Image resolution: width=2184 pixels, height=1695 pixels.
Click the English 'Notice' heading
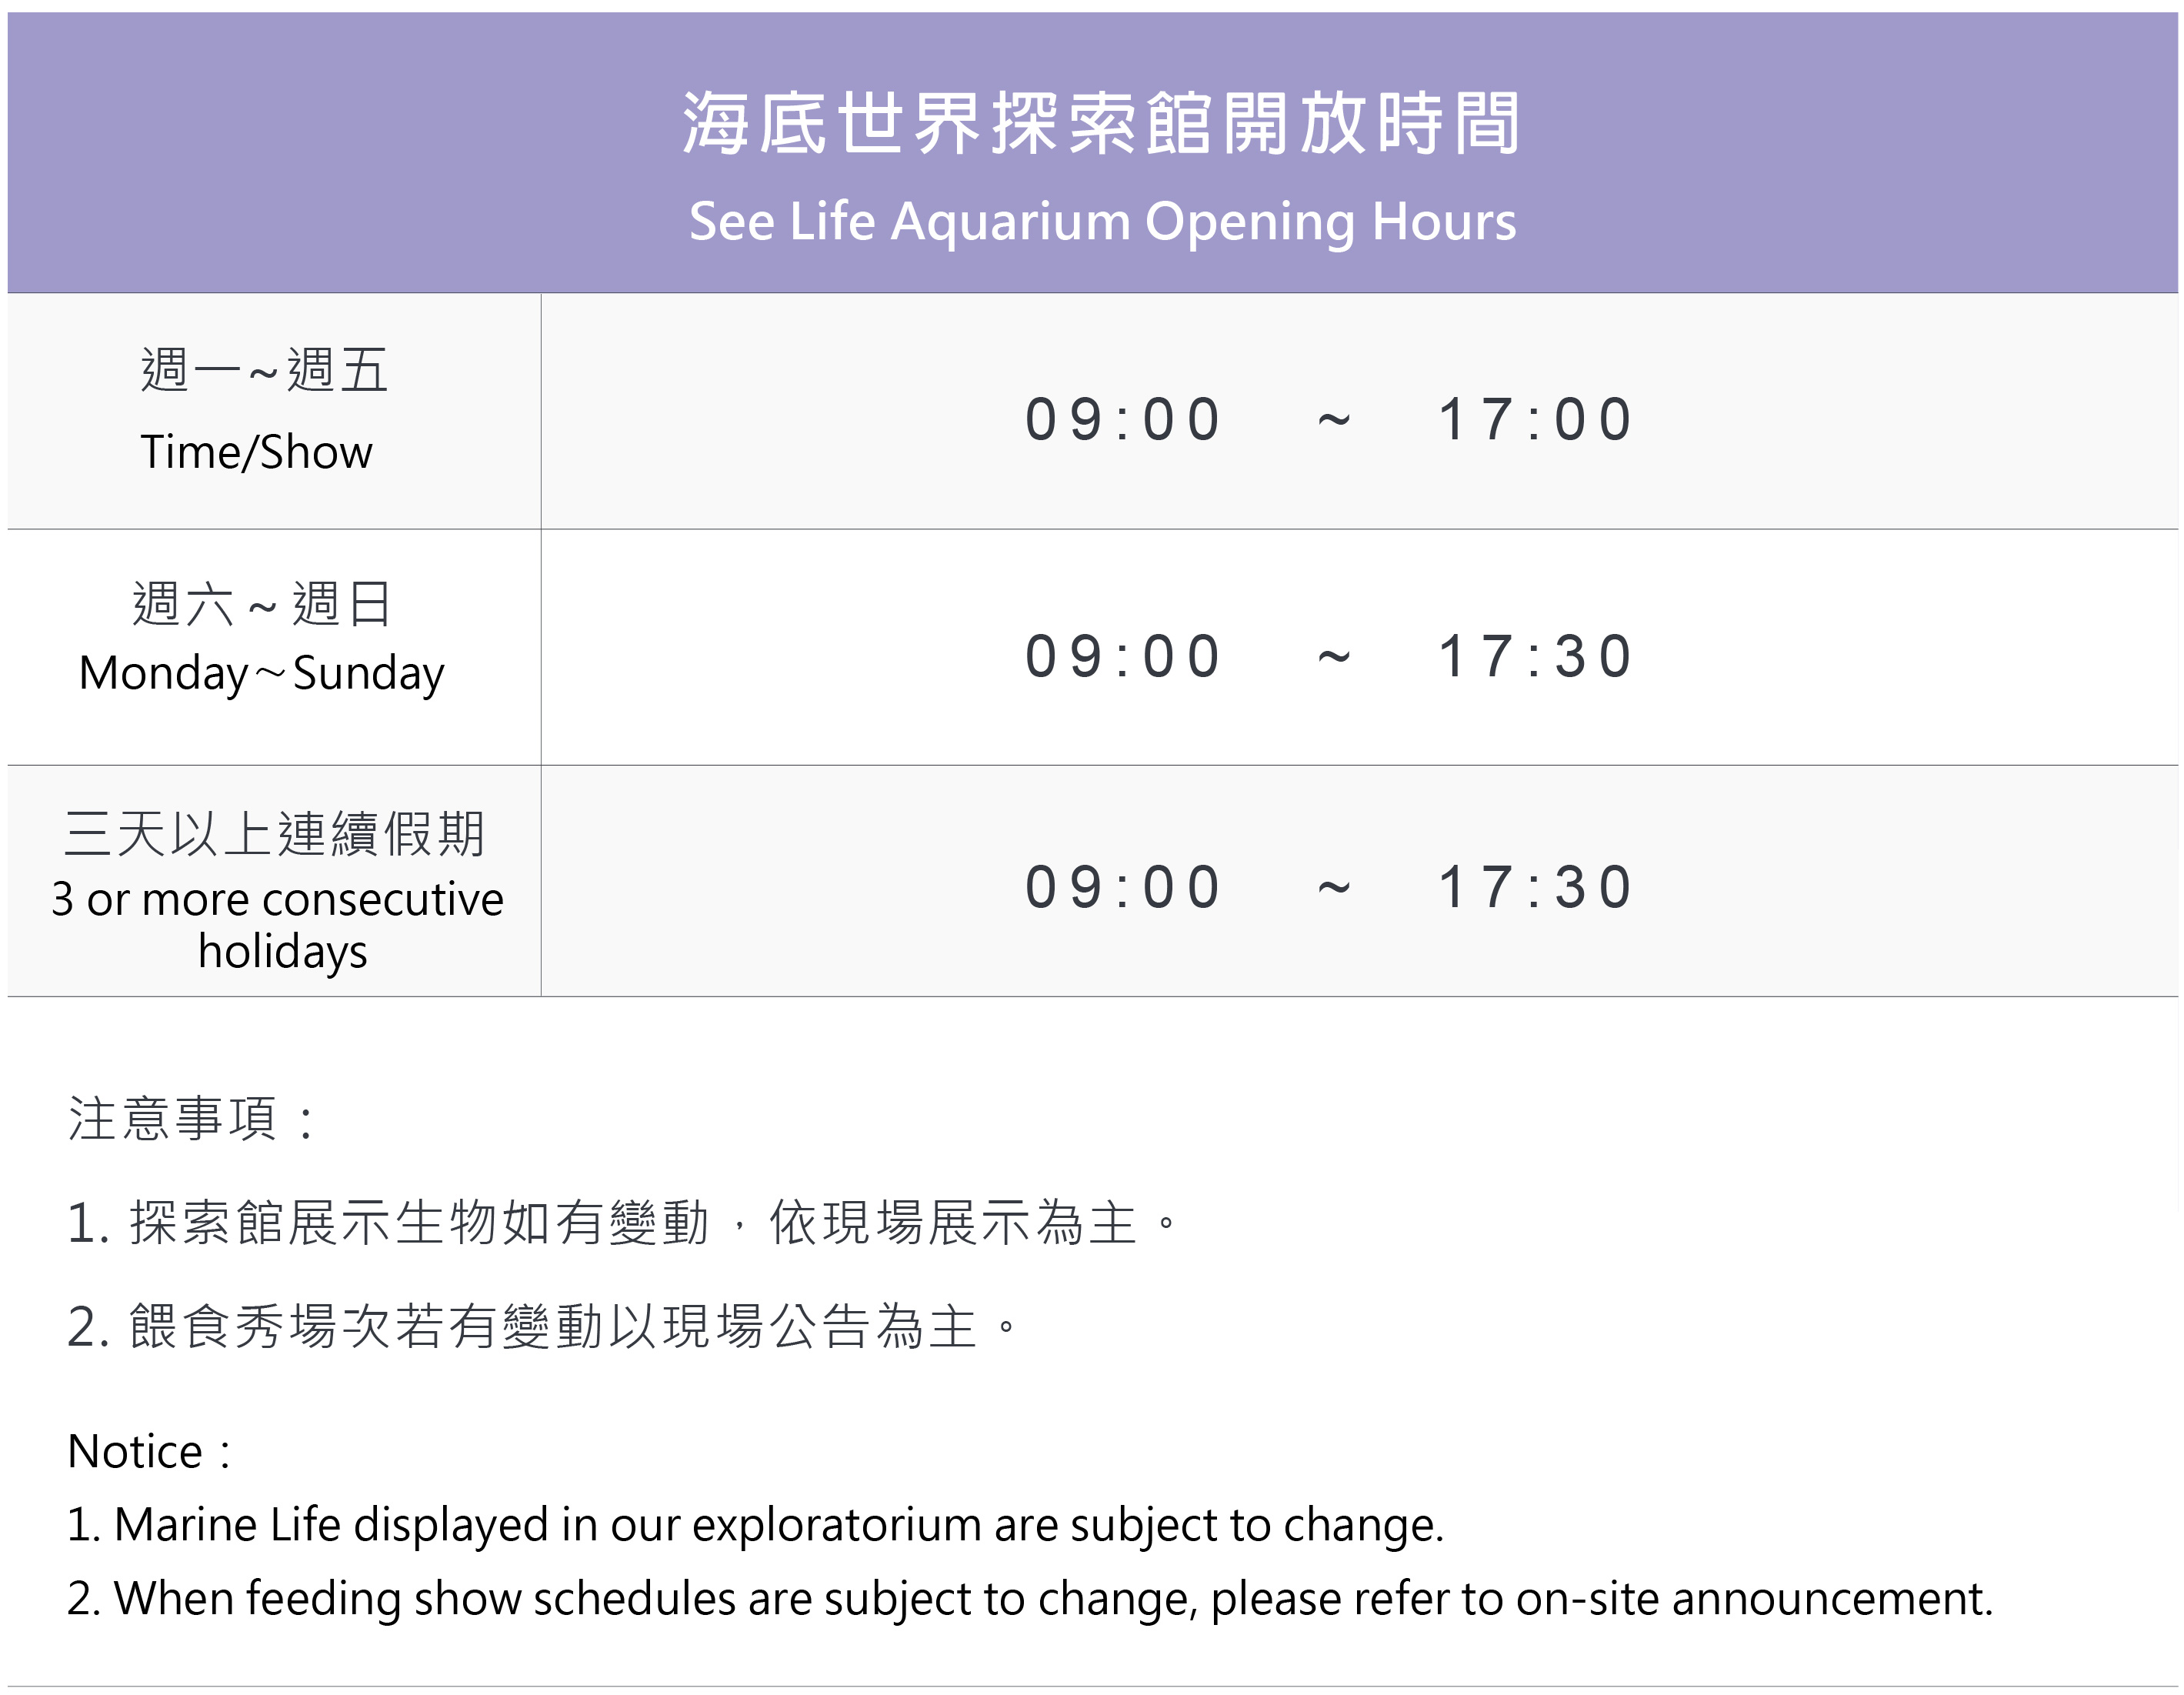point(149,1451)
